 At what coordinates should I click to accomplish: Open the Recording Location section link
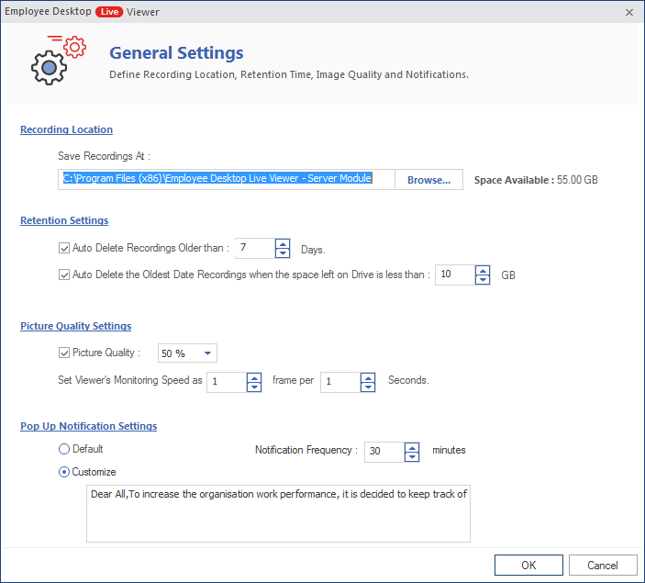coord(67,129)
